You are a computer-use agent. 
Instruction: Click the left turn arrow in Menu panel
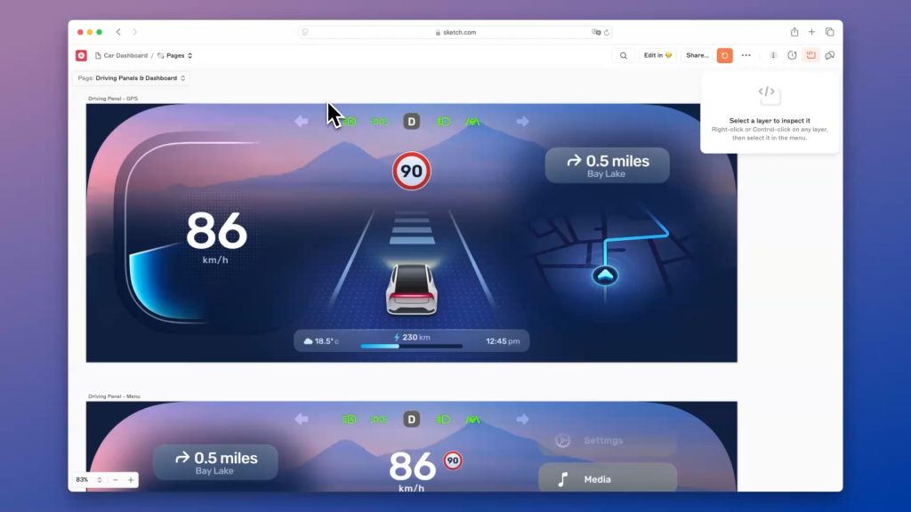[302, 420]
